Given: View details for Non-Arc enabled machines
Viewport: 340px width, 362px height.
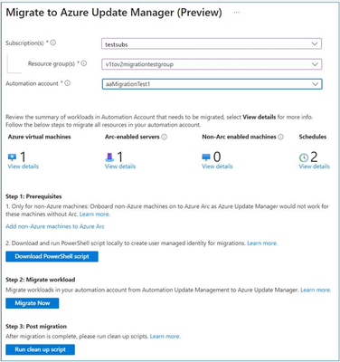Looking at the screenshot, I should coord(217,167).
